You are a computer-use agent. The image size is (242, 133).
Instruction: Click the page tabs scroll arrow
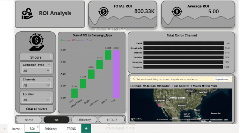(x=5, y=128)
